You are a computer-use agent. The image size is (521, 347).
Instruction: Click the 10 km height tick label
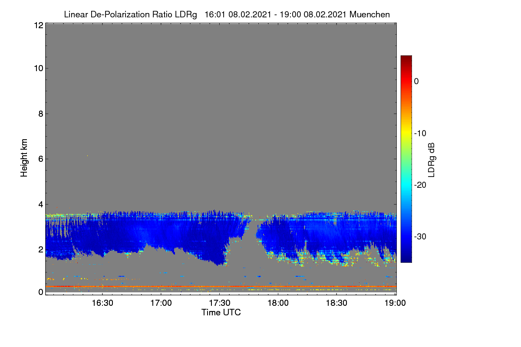(38, 68)
